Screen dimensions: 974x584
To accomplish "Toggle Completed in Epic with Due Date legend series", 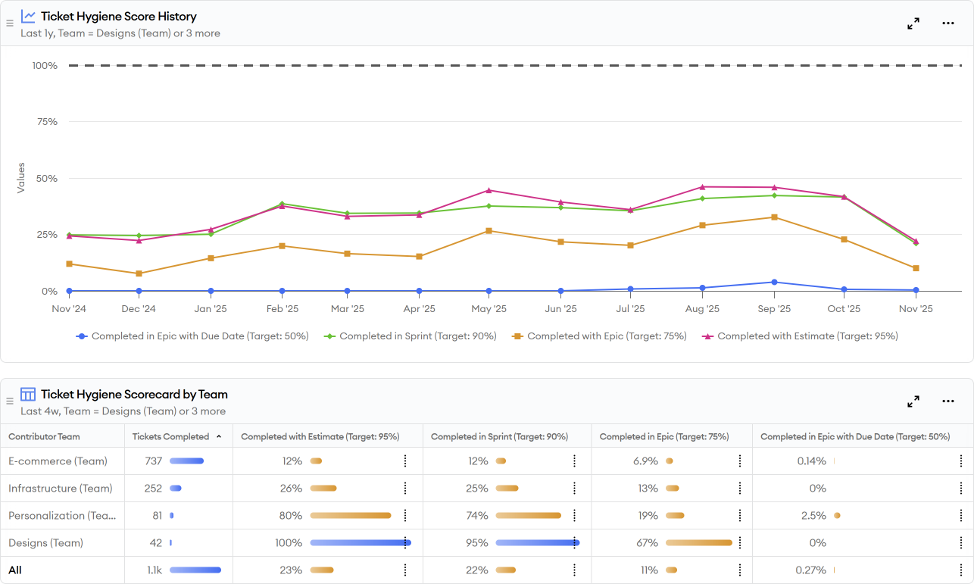I will (192, 336).
